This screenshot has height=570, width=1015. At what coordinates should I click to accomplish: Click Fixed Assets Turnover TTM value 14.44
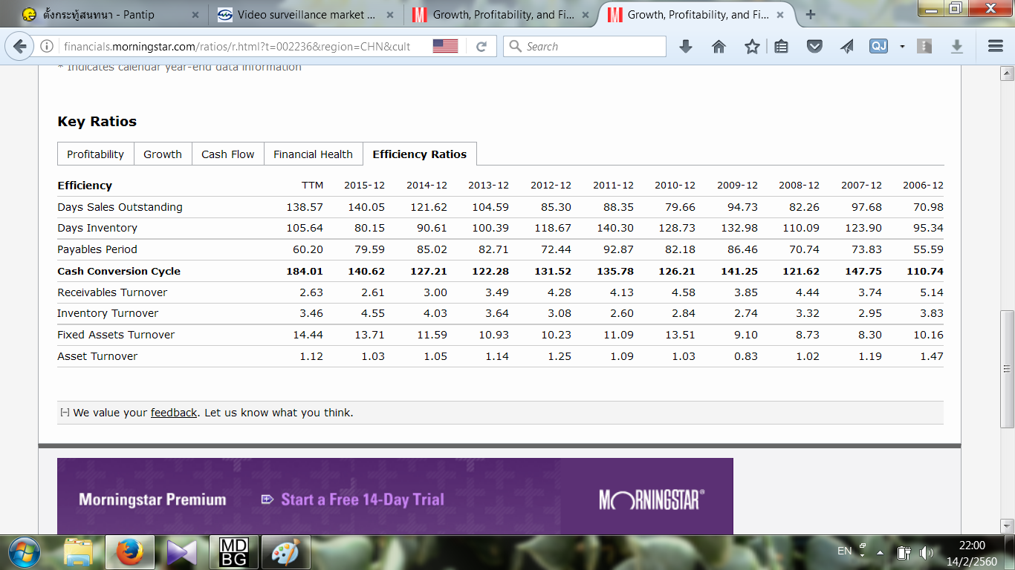pyautogui.click(x=308, y=335)
